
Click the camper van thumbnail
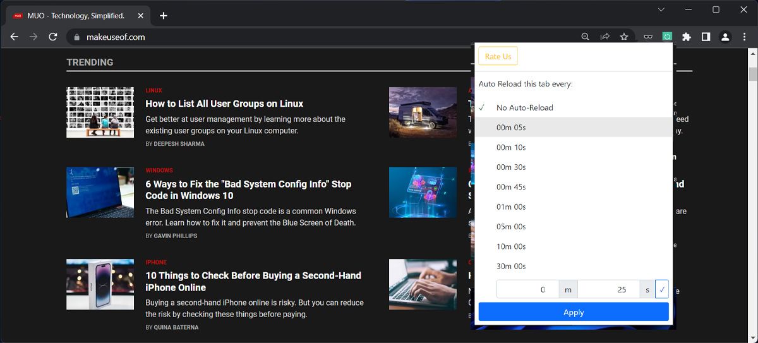(423, 112)
